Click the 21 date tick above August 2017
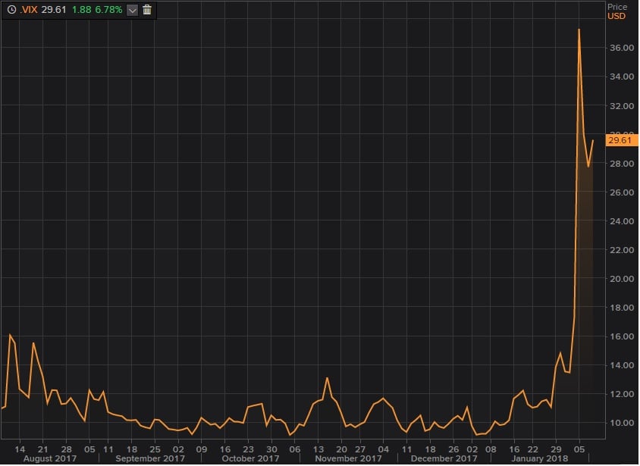The width and height of the screenshot is (640, 466). pyautogui.click(x=43, y=449)
